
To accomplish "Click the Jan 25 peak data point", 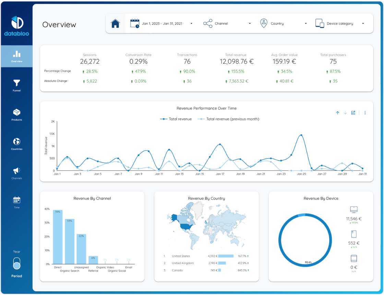I will coord(301,135).
